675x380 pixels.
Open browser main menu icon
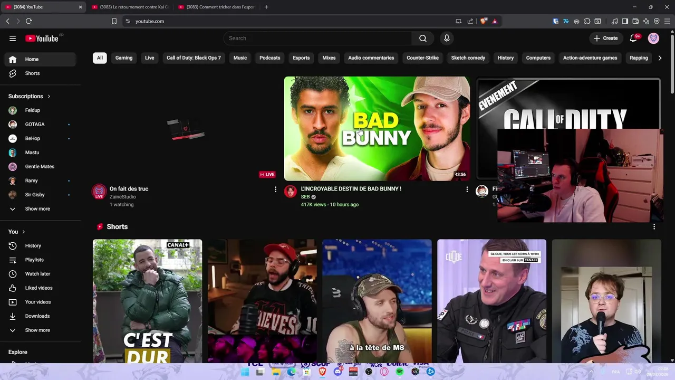click(x=667, y=21)
